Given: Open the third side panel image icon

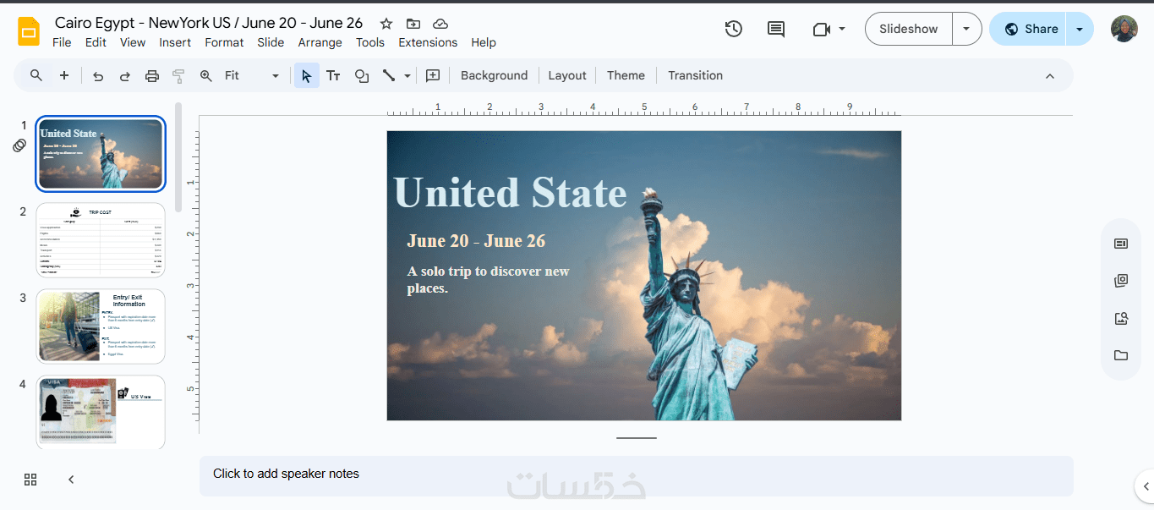Looking at the screenshot, I should coord(1121,318).
